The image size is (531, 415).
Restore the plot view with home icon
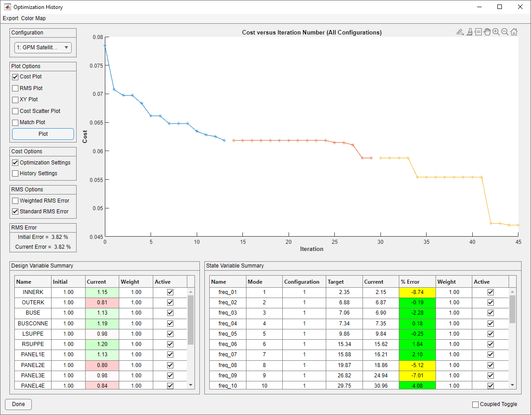514,32
